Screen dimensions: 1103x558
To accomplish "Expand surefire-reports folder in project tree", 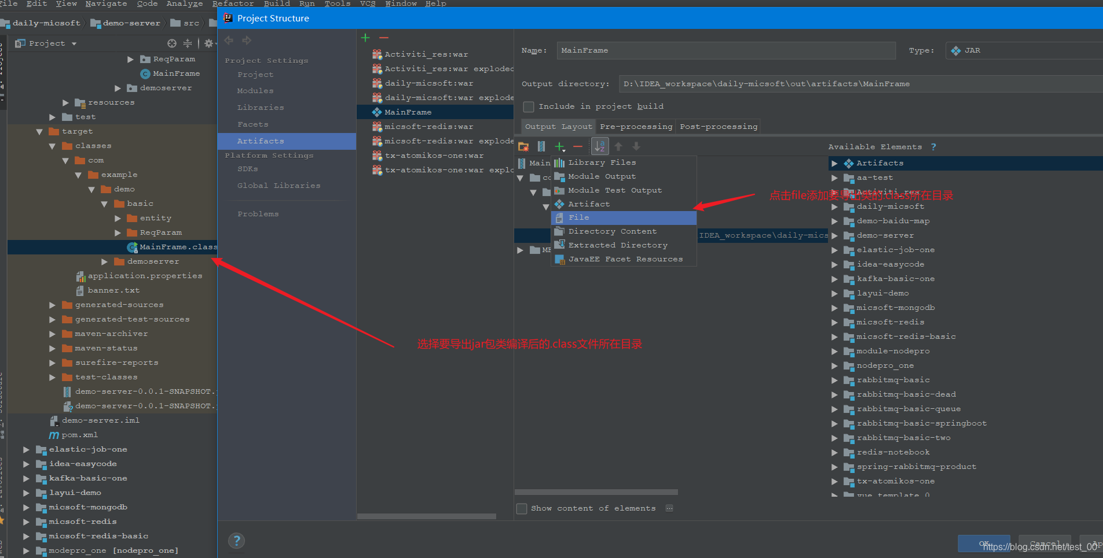I will [52, 363].
